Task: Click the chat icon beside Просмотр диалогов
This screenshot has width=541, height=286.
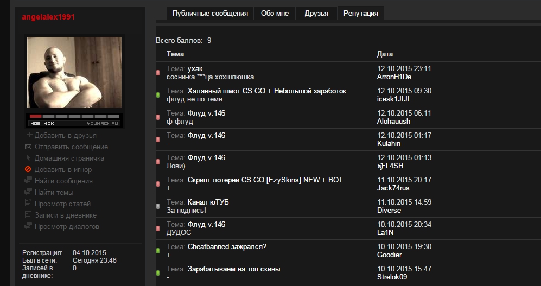Action: [28, 226]
